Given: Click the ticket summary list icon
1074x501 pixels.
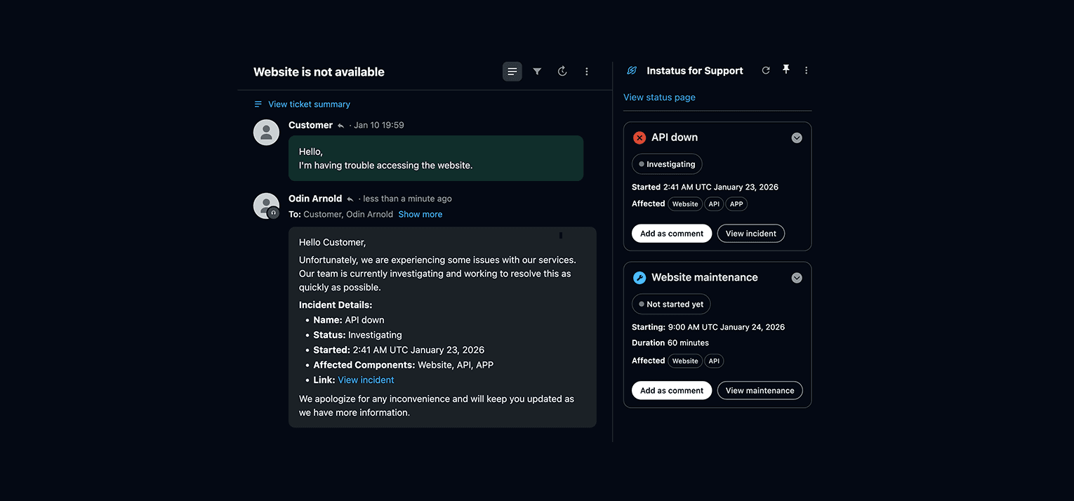Looking at the screenshot, I should (258, 104).
